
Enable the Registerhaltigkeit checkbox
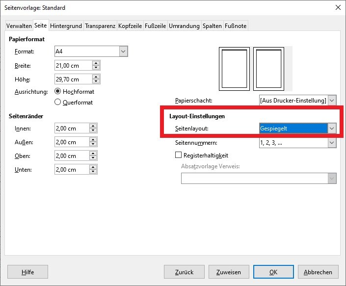(x=179, y=155)
